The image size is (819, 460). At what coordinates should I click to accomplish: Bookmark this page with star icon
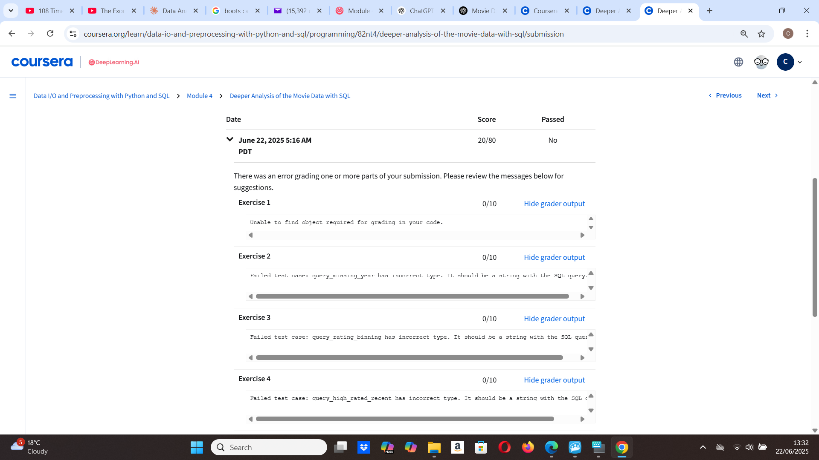point(761,34)
